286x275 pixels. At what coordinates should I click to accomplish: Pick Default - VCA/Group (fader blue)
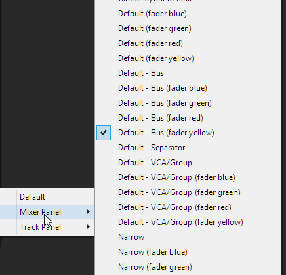click(x=188, y=177)
